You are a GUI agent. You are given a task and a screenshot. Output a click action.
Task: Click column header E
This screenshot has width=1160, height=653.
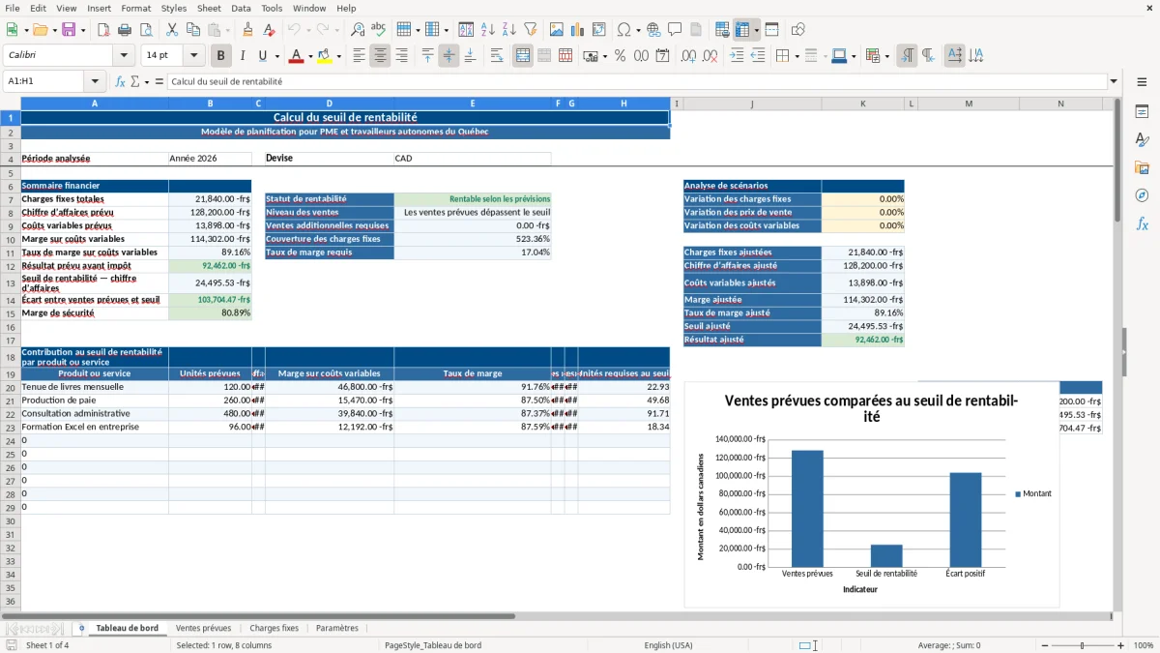[473, 103]
